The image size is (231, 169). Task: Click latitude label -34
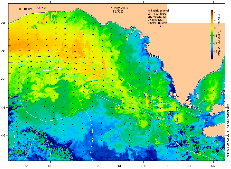[x=3, y=79]
